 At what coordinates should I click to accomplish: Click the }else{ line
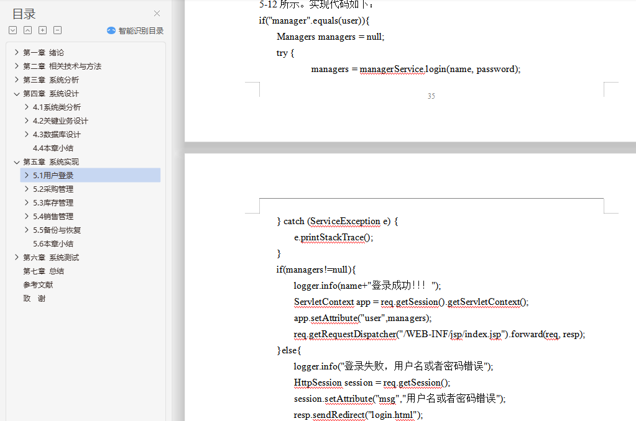pos(289,350)
